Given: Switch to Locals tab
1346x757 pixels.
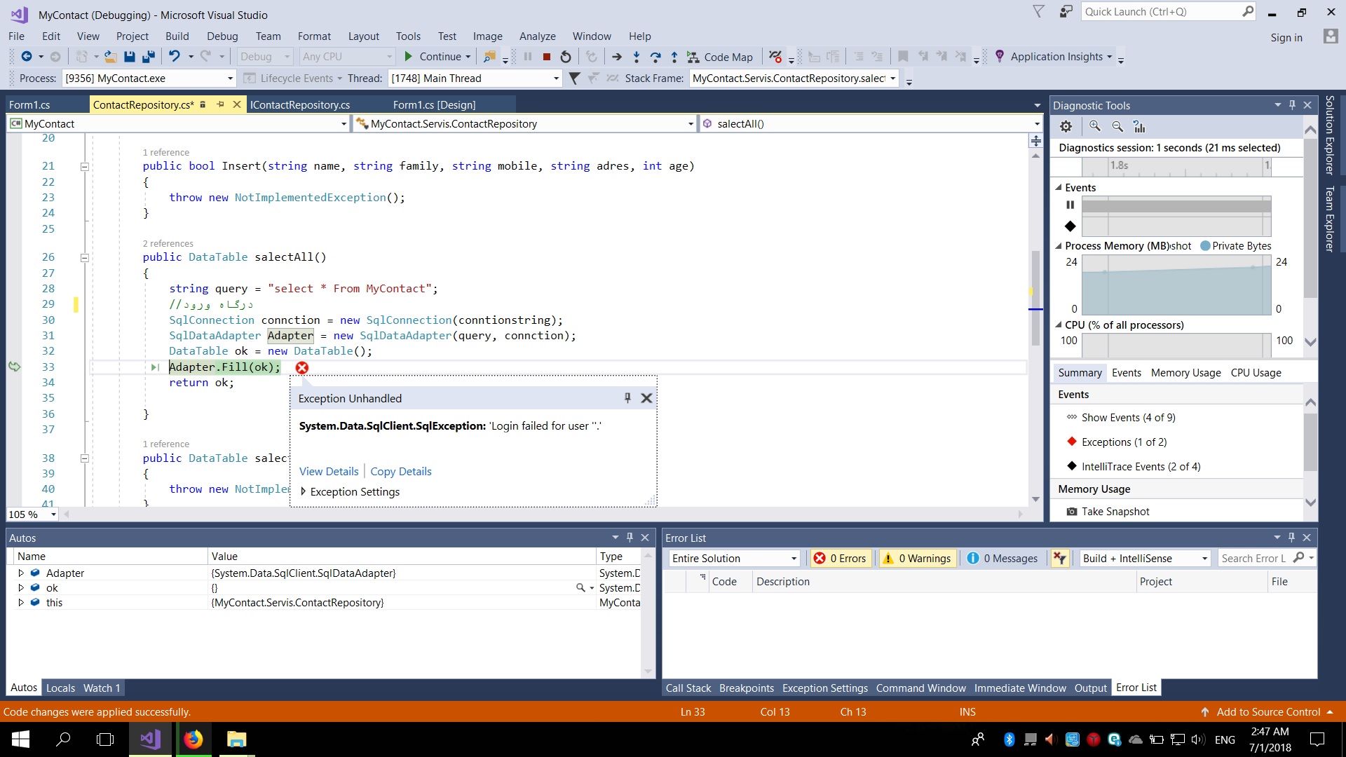Looking at the screenshot, I should pyautogui.click(x=60, y=688).
